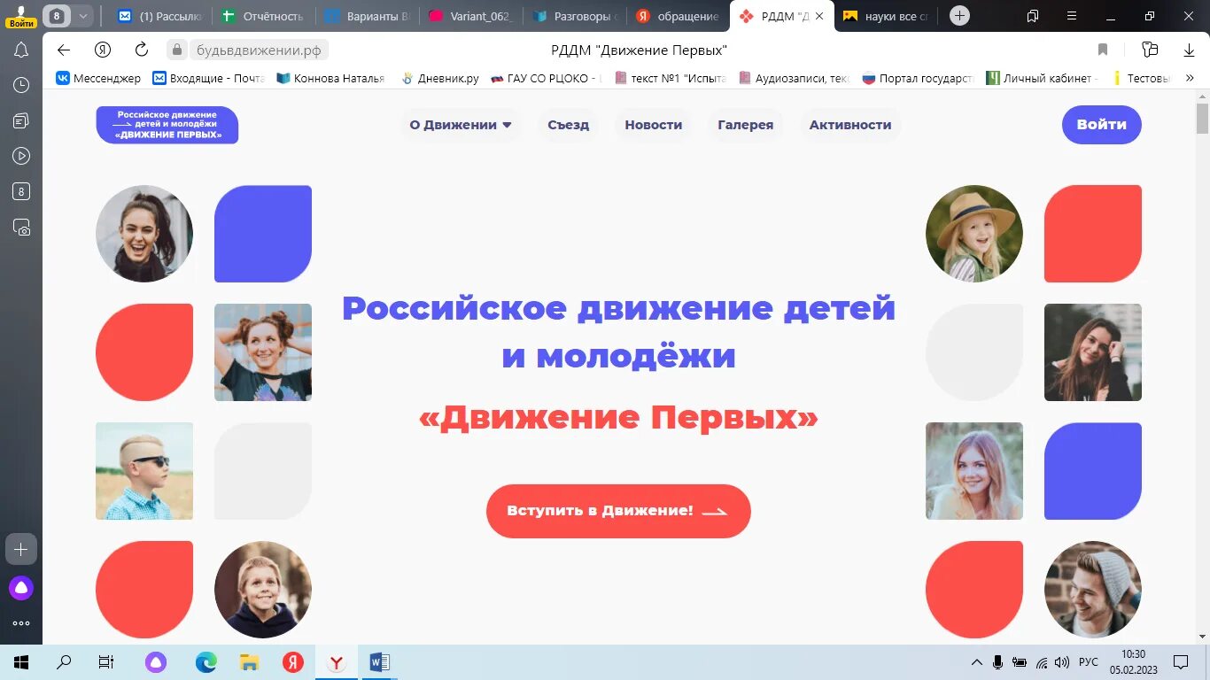Open Активности menu item
1210x680 pixels.
[850, 125]
